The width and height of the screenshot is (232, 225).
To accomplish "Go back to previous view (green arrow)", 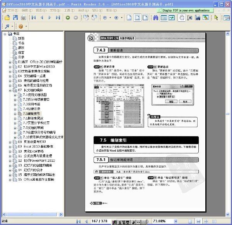I will [68, 18].
